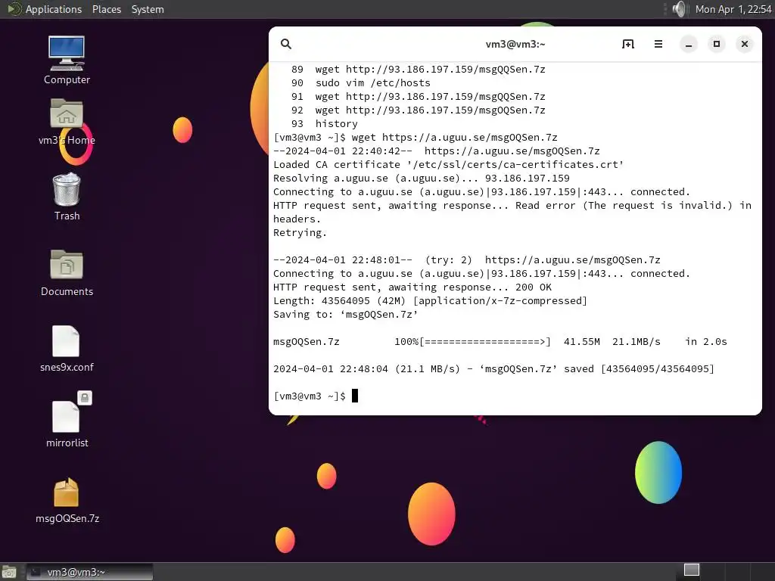Click the terminal prompt cursor line

tap(316, 396)
